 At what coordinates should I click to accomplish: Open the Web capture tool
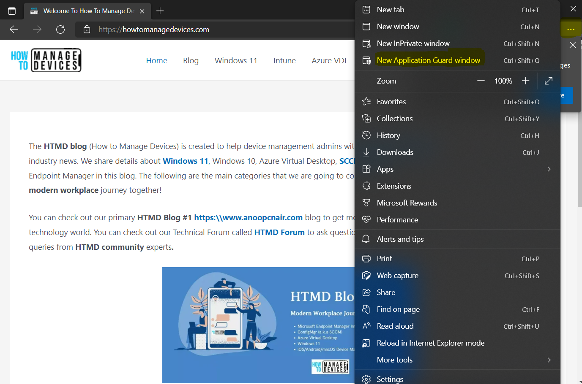(396, 275)
